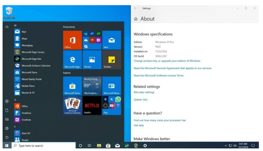Screen dimensions: 263x151
Task: Click the Get help link
Action: 138,125
